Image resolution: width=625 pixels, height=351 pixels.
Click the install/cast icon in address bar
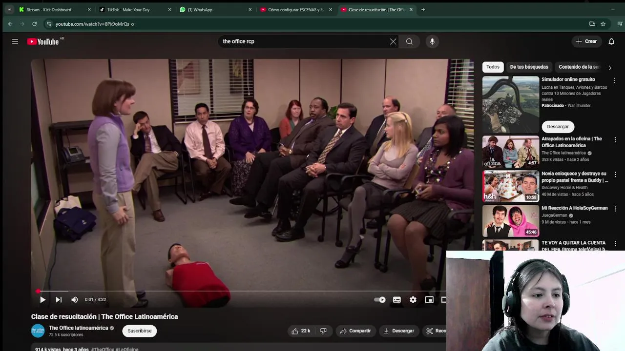(592, 24)
